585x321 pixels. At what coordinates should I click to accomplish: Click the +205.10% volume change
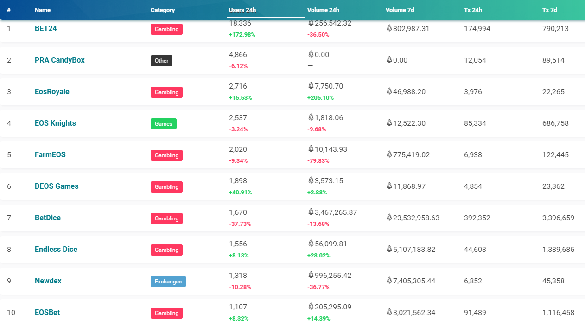point(320,98)
